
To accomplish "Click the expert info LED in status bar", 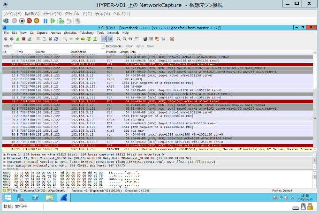I will [4, 190].
